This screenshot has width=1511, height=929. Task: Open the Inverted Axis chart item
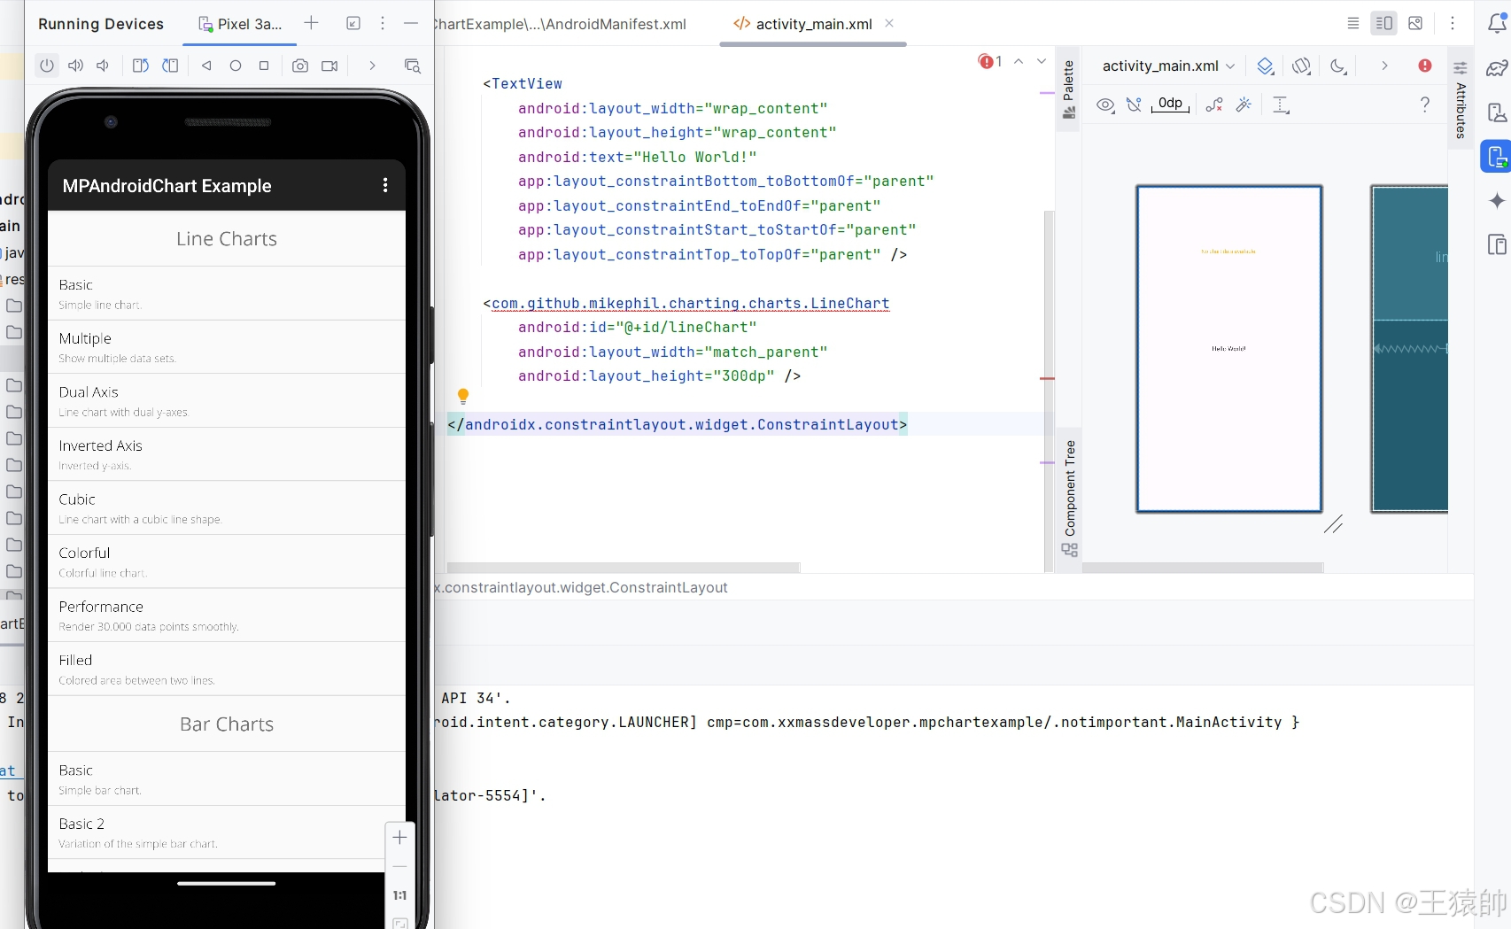pyautogui.click(x=227, y=454)
